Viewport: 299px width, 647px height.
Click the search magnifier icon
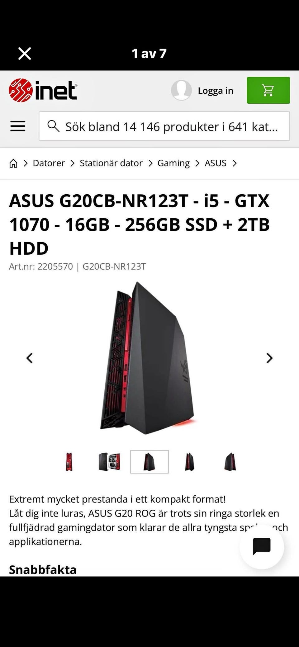click(53, 126)
